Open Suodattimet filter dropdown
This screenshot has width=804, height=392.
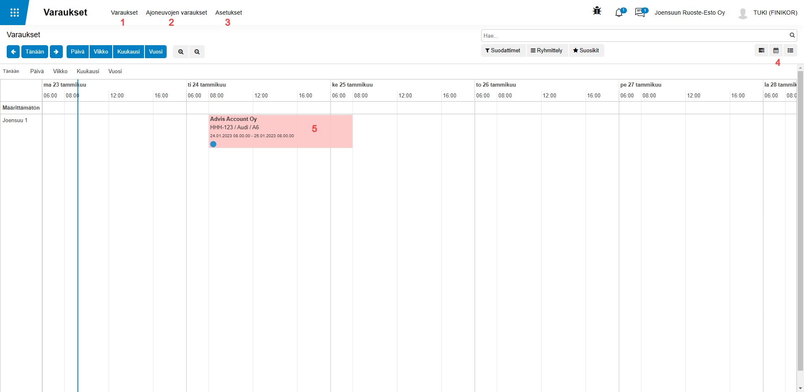(503, 50)
